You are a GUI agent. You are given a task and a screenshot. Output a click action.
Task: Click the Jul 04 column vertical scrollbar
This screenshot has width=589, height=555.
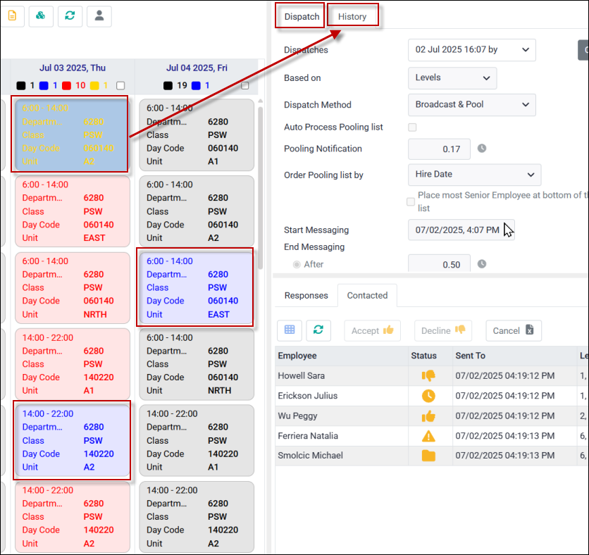(260, 188)
